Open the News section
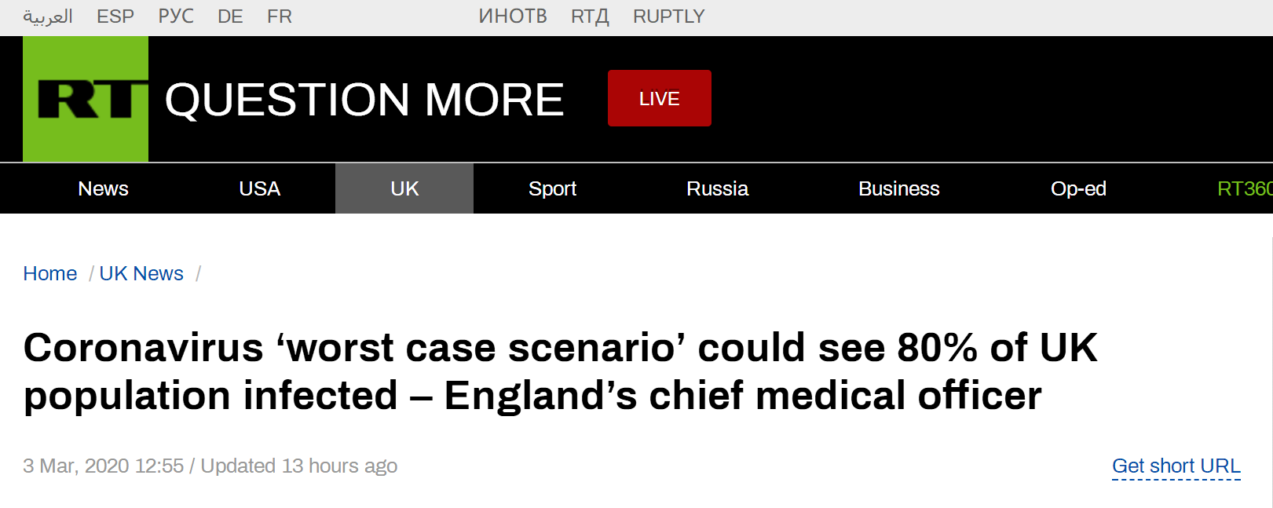 pyautogui.click(x=103, y=188)
